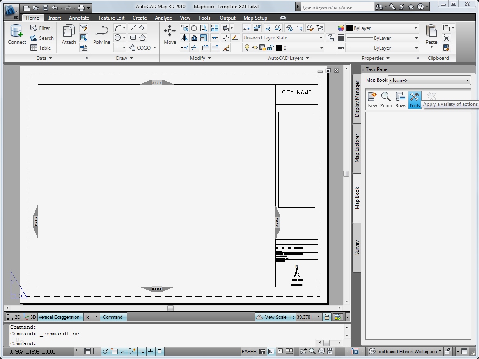The height and width of the screenshot is (359, 479).
Task: Toggle Dynamic Input in status bar
Action: coord(142,351)
